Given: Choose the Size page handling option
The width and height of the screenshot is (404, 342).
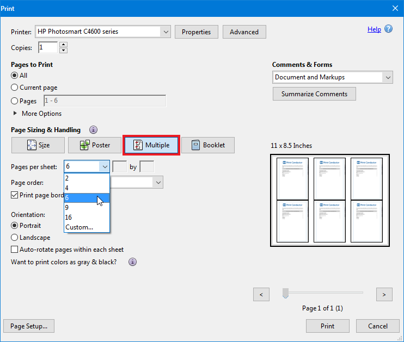Looking at the screenshot, I should (38, 145).
